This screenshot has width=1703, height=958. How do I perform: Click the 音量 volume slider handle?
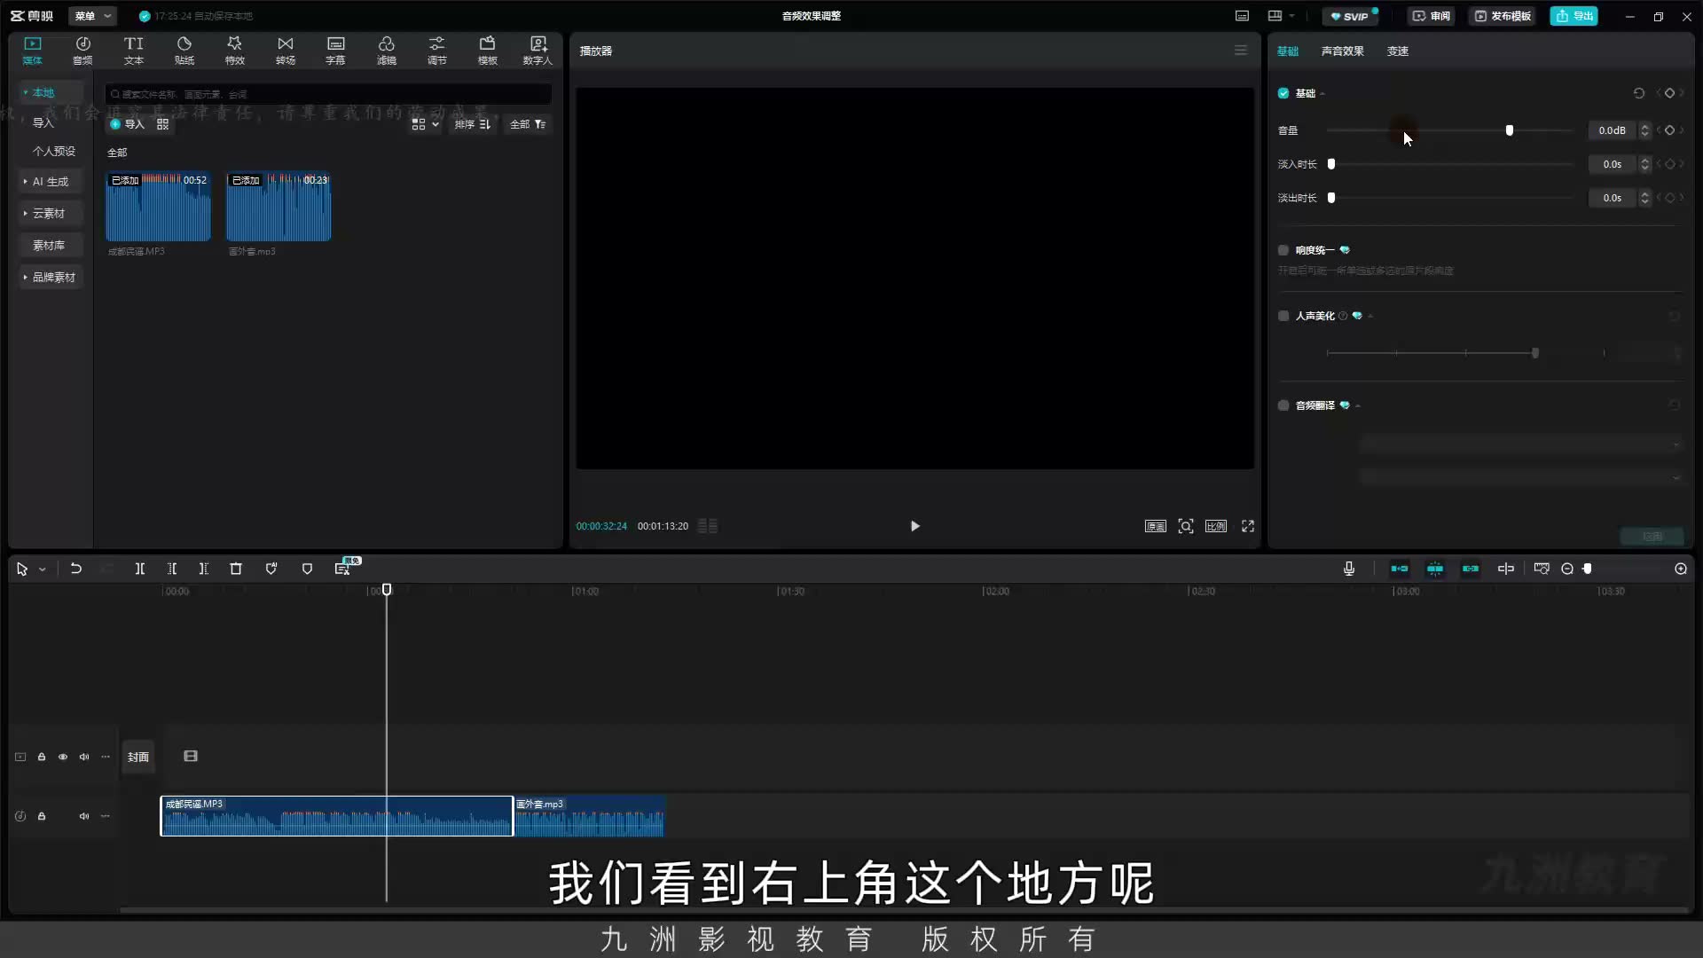tap(1510, 130)
